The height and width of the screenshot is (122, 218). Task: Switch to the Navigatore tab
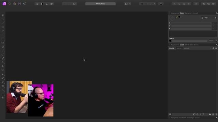(x=174, y=118)
